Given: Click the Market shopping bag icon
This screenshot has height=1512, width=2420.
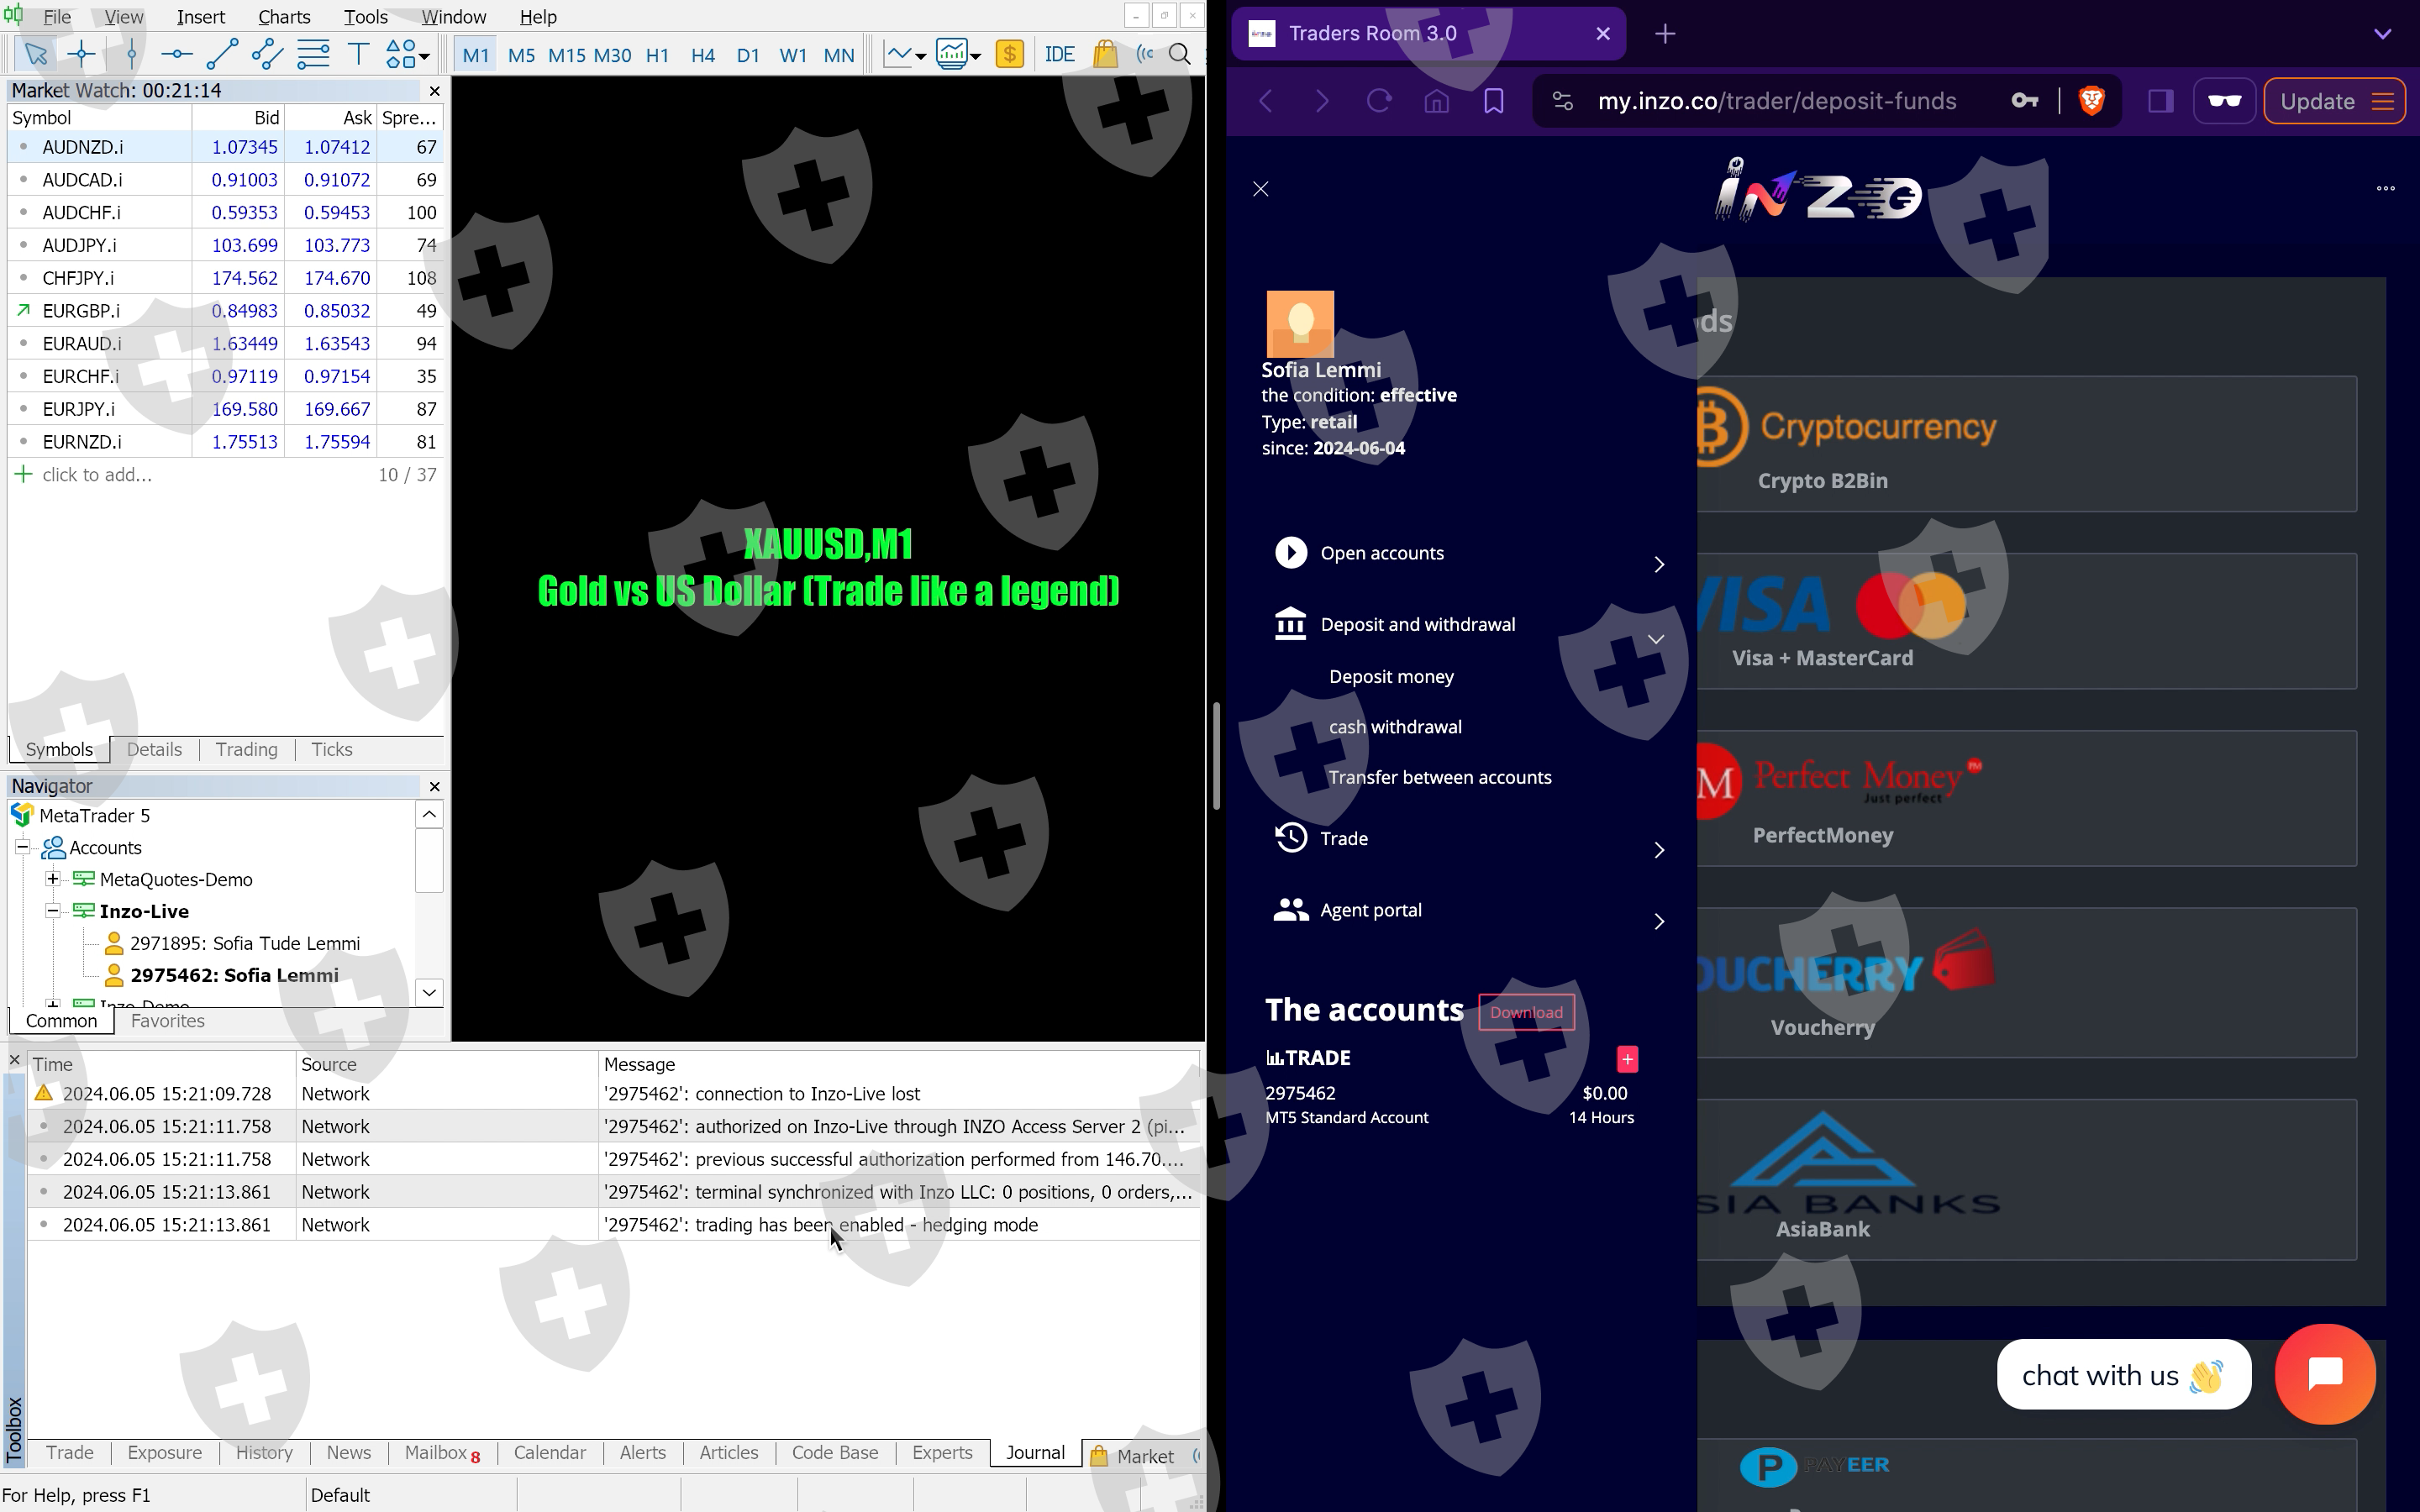Looking at the screenshot, I should tap(1105, 54).
